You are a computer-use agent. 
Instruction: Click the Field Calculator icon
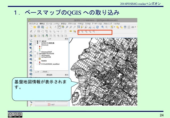point(129,27)
